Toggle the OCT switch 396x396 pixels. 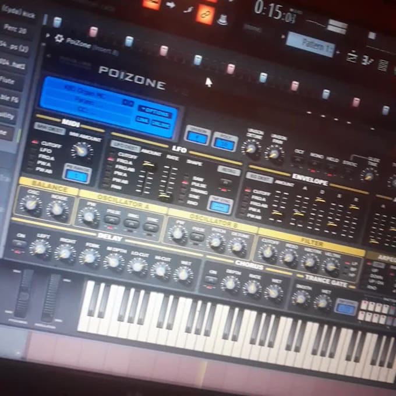[298, 160]
